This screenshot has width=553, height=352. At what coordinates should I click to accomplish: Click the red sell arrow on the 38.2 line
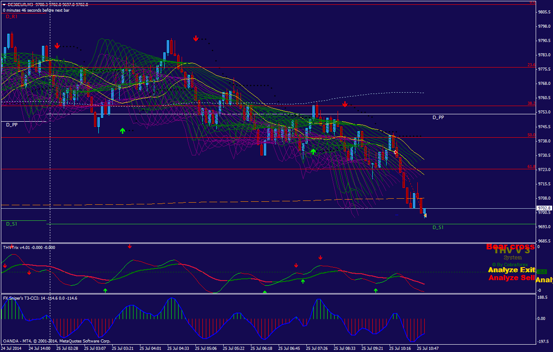click(x=345, y=104)
